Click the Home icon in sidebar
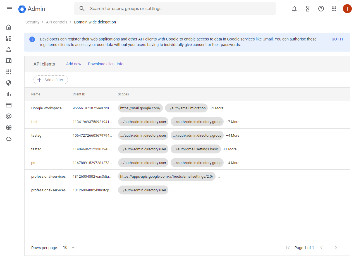 9,27
